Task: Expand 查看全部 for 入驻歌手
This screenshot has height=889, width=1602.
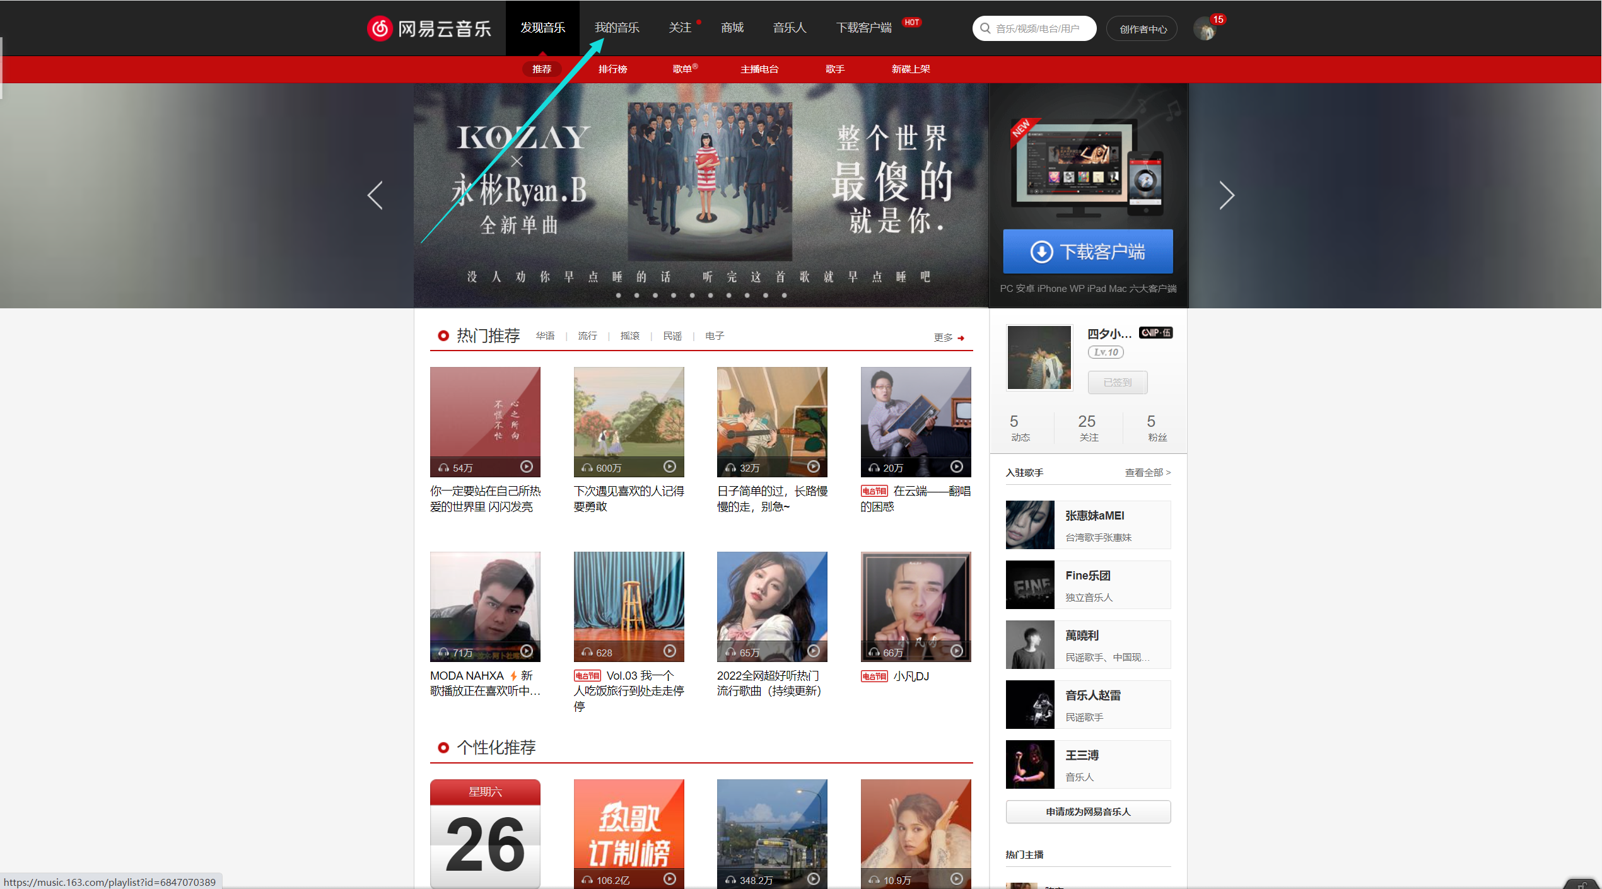Action: pos(1147,472)
